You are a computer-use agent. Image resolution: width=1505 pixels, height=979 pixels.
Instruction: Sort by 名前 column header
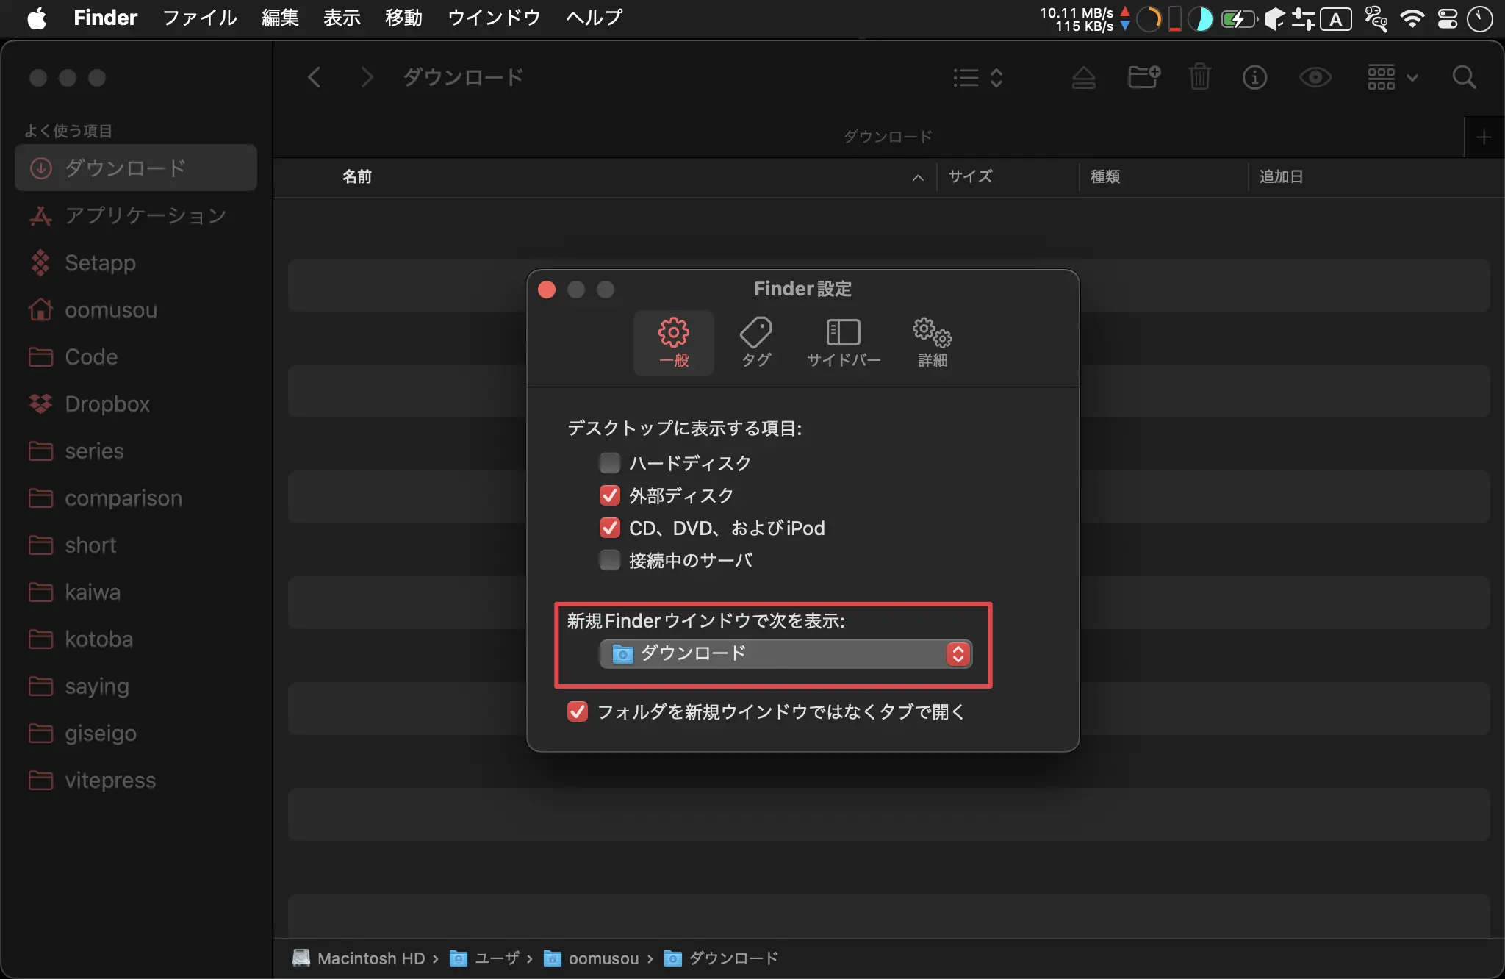[x=357, y=176]
